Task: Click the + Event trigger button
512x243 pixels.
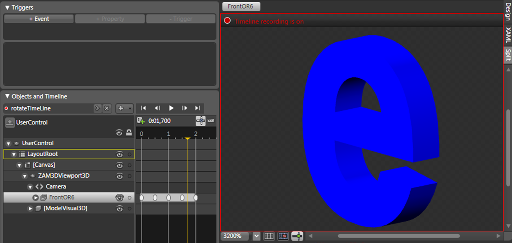Action: [39, 19]
